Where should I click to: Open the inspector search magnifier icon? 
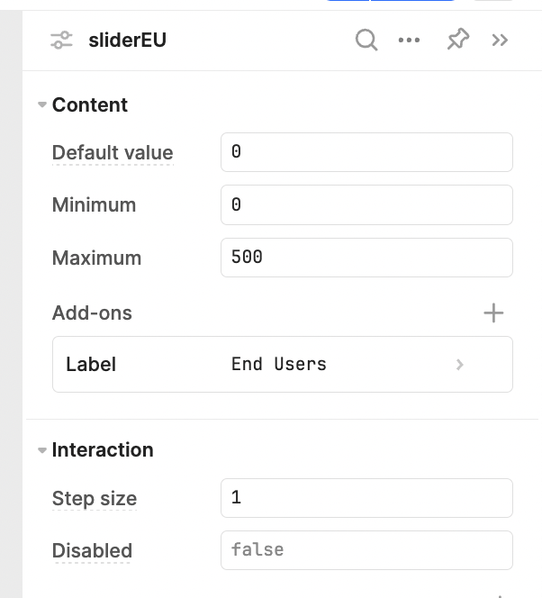click(366, 40)
